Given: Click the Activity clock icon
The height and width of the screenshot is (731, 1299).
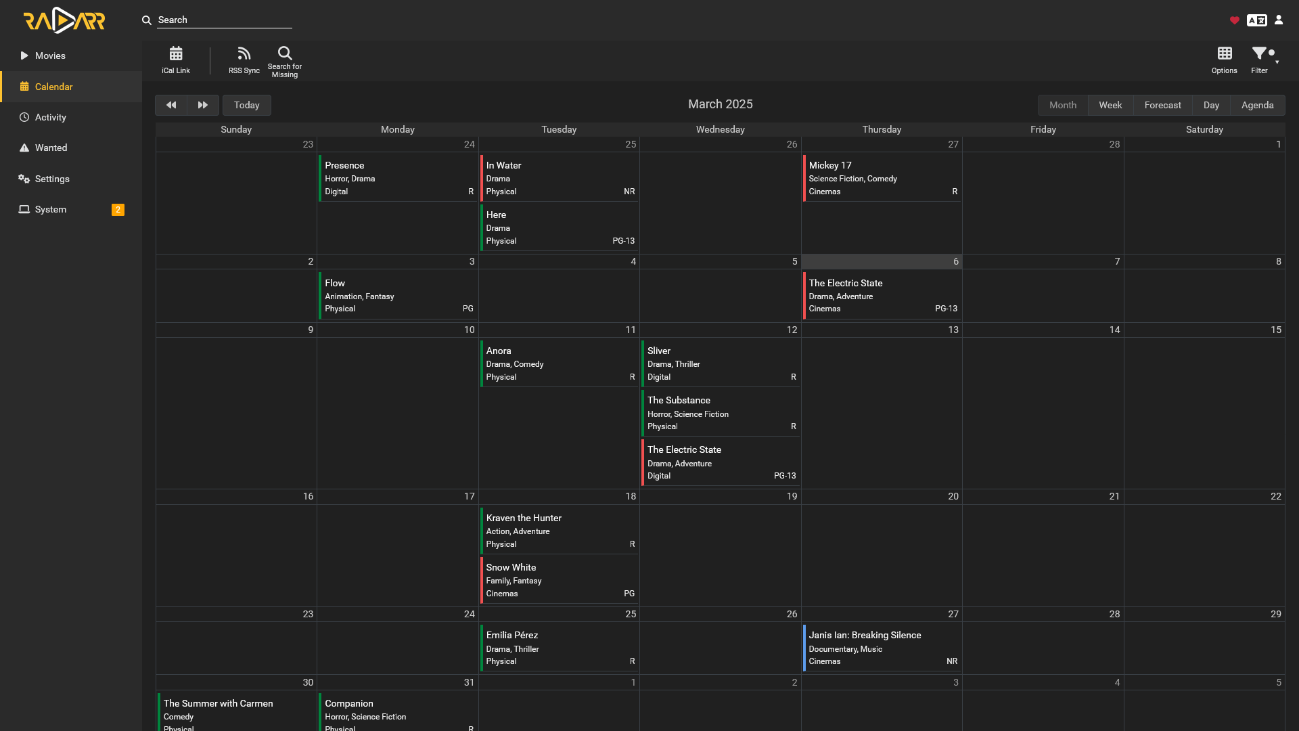Looking at the screenshot, I should coord(24,117).
